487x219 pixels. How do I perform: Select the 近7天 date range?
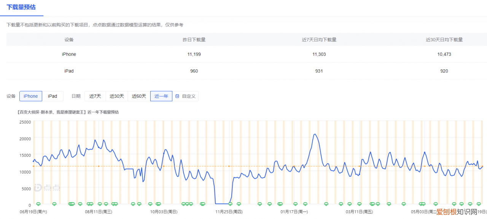[x=95, y=96]
